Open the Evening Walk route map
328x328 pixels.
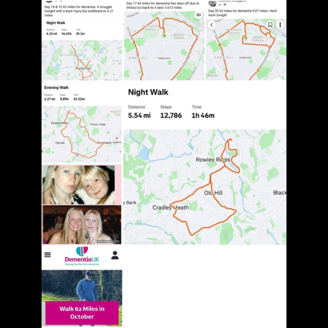[81, 134]
